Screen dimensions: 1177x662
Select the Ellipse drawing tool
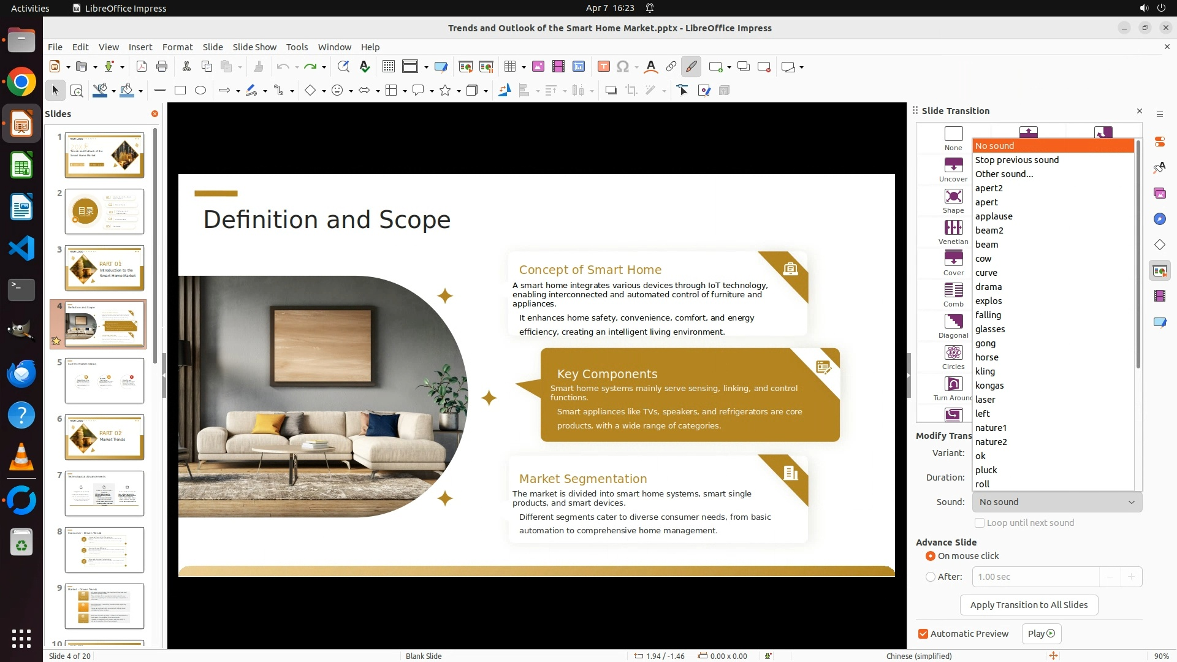[x=200, y=91]
